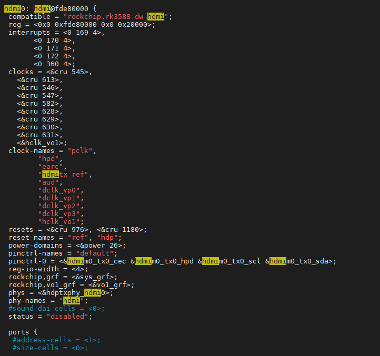
Task: Click the "ports {" node opening line
Action: 23,332
